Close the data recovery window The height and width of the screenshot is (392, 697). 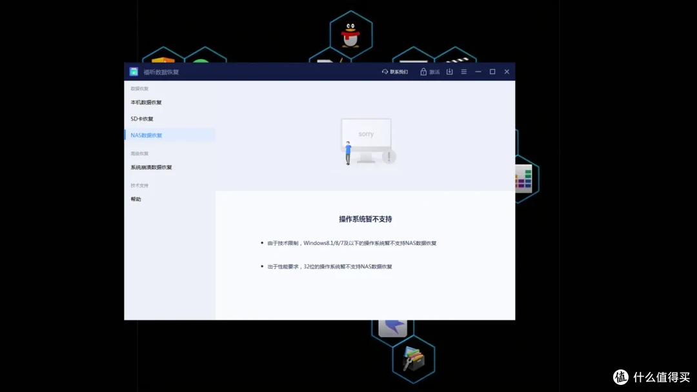coord(507,72)
